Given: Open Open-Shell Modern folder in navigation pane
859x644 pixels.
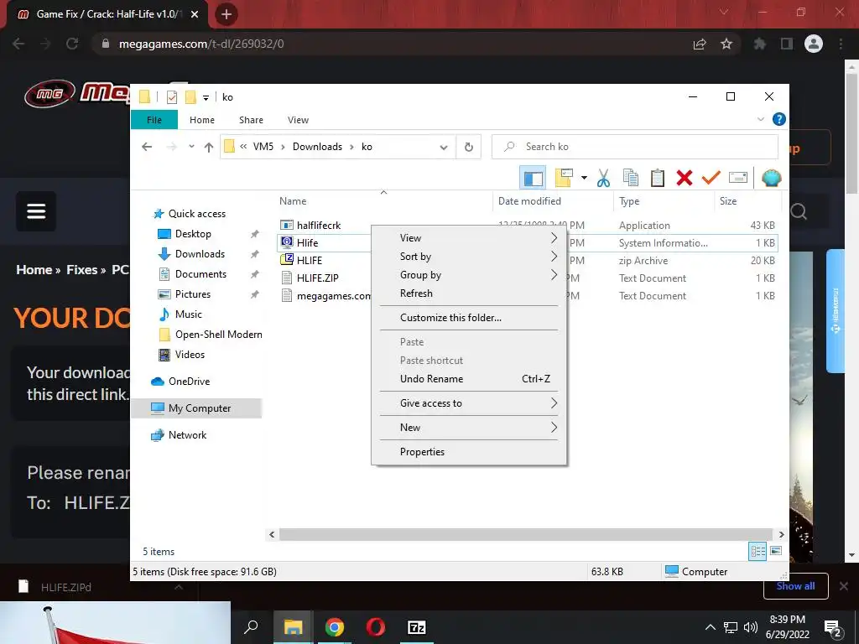Looking at the screenshot, I should 219,335.
